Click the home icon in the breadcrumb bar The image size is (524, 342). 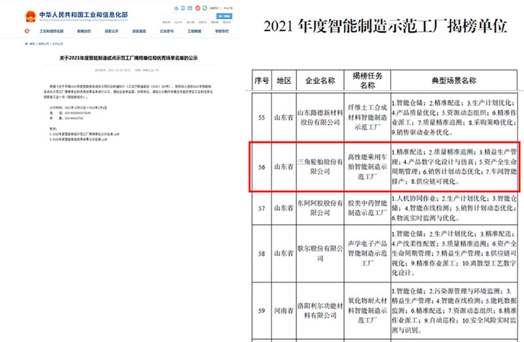click(x=25, y=45)
